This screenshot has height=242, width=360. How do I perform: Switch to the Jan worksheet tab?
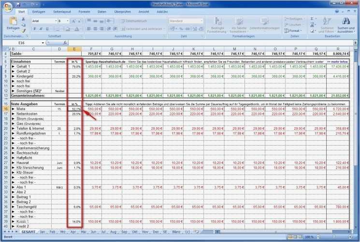tap(43, 232)
